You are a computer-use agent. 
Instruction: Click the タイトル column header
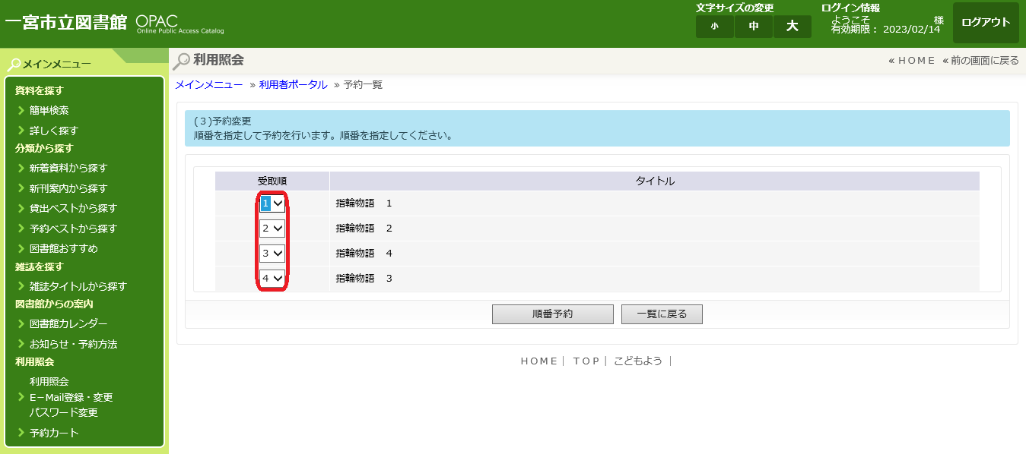655,181
